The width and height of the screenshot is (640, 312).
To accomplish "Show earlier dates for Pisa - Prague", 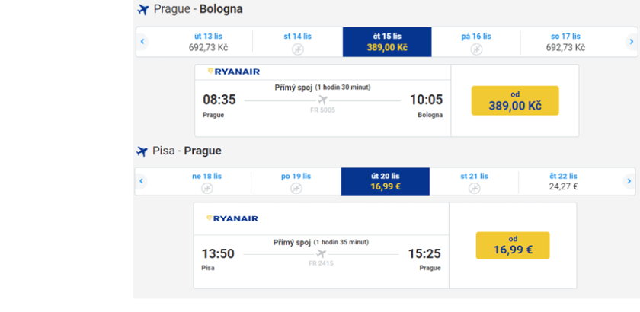I will [x=142, y=181].
